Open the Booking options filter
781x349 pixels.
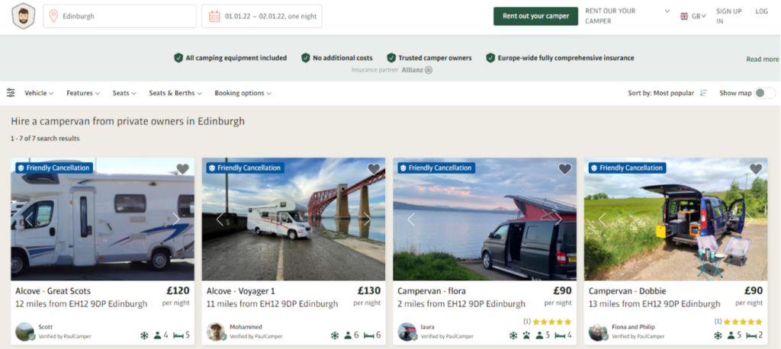243,93
